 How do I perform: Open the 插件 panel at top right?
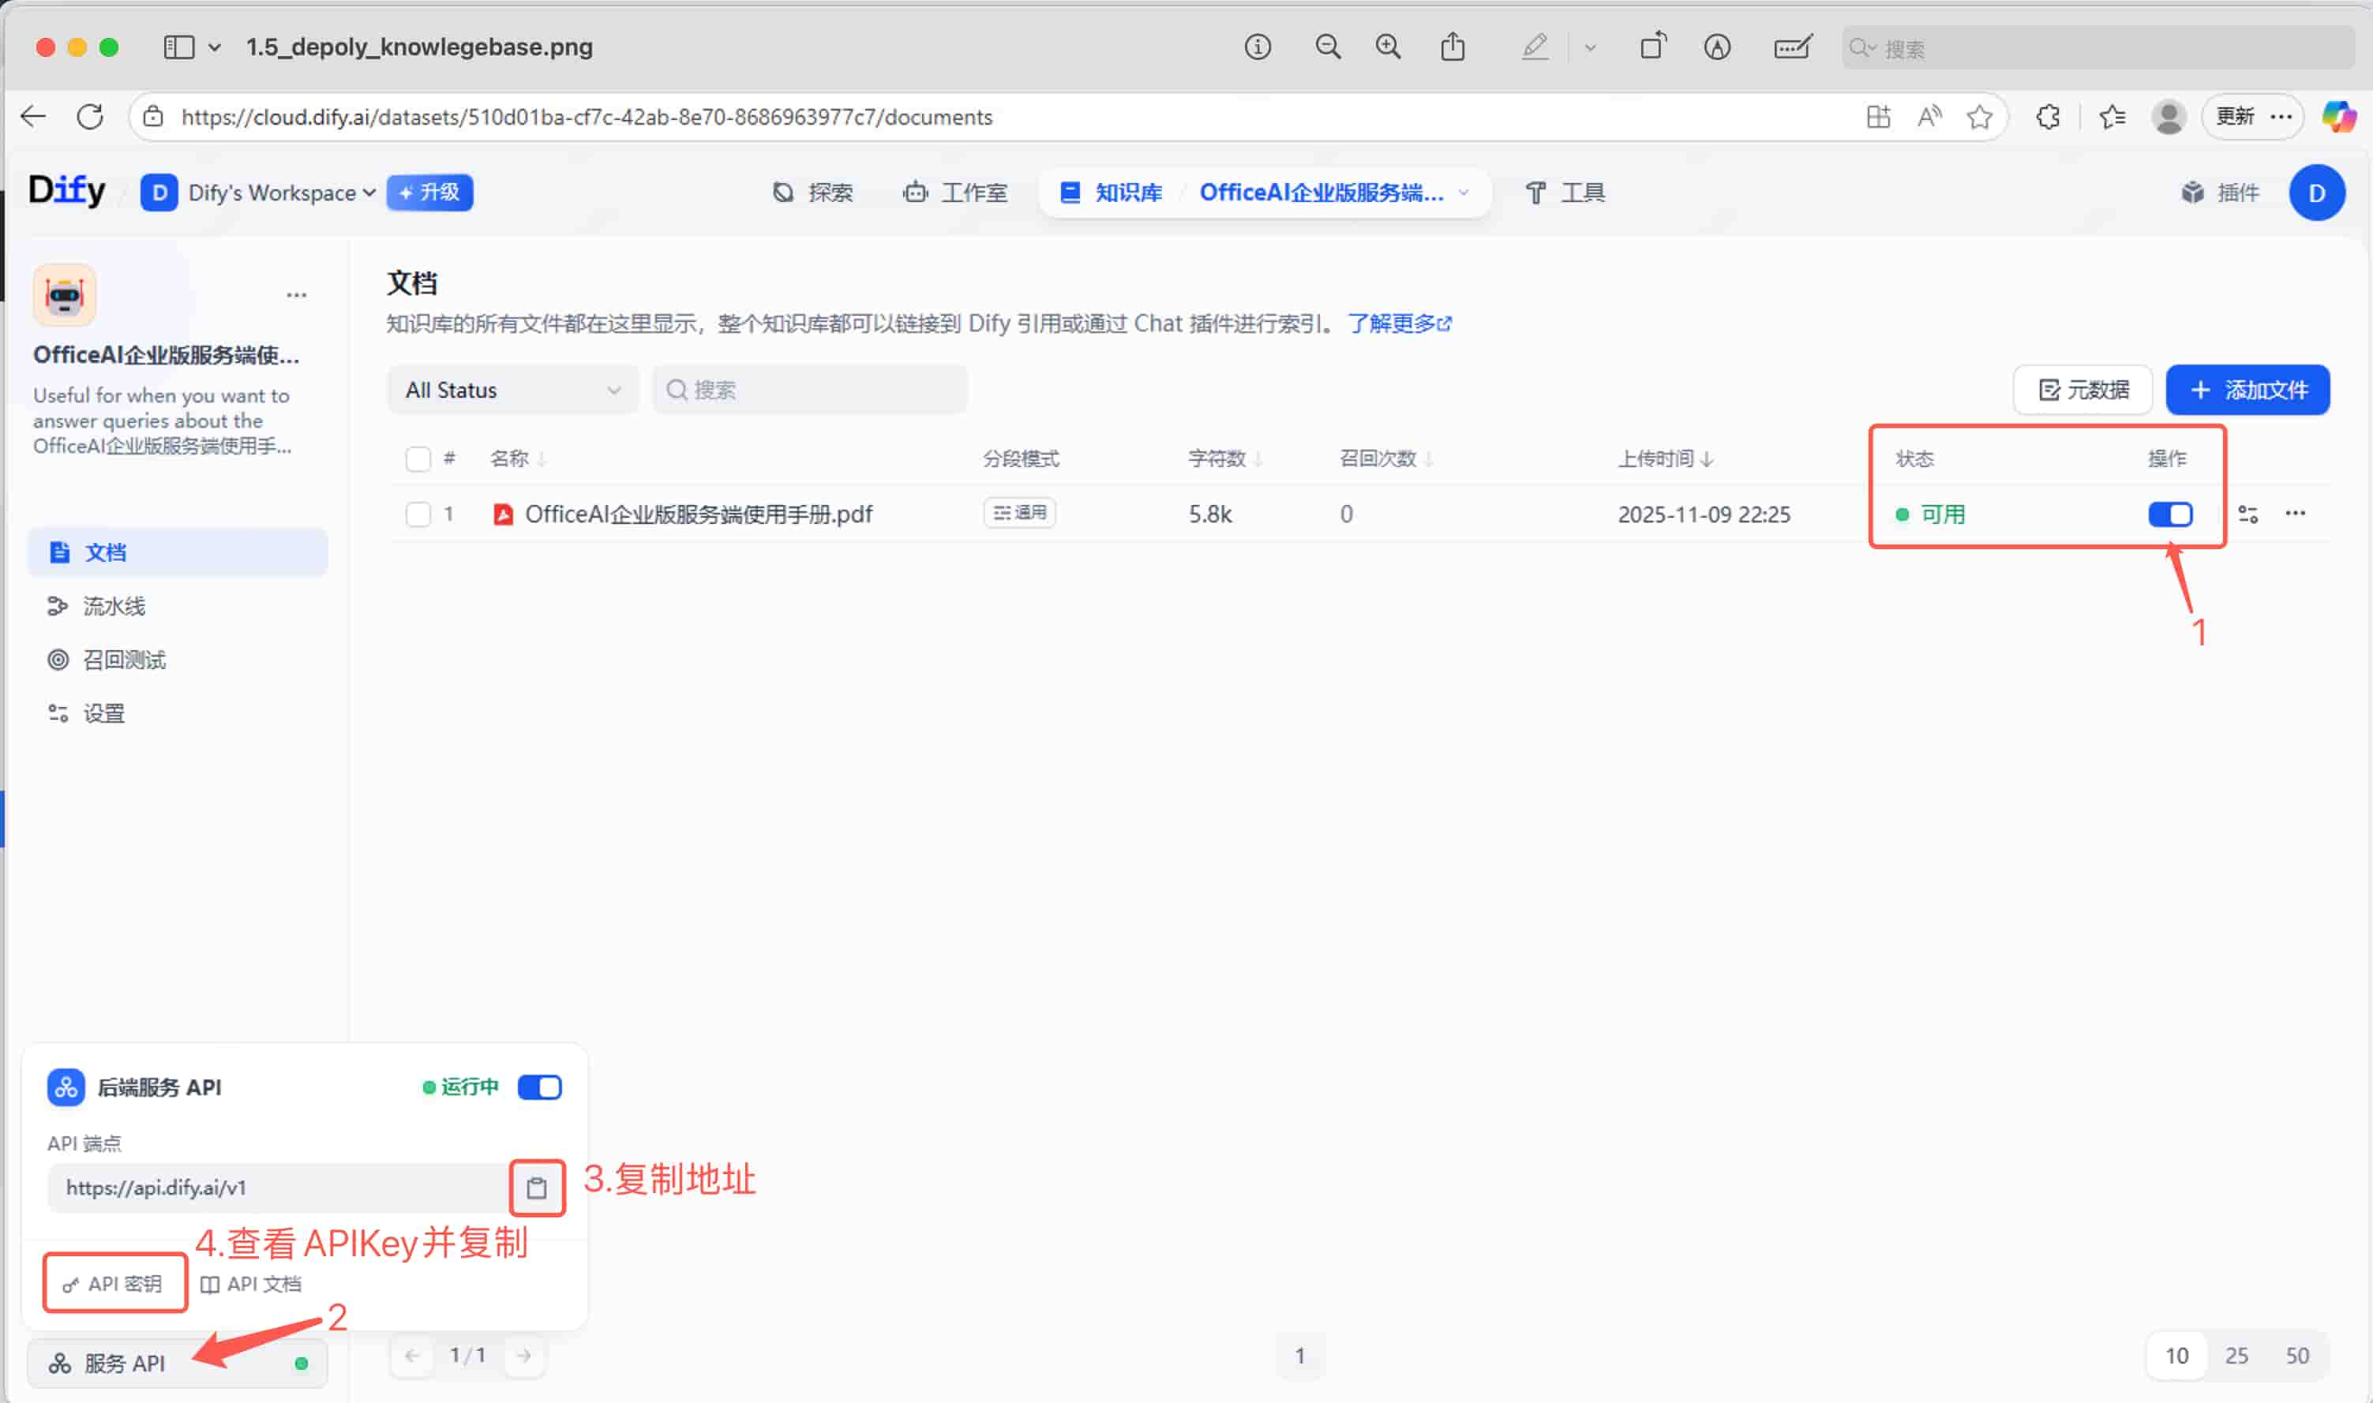(2221, 192)
